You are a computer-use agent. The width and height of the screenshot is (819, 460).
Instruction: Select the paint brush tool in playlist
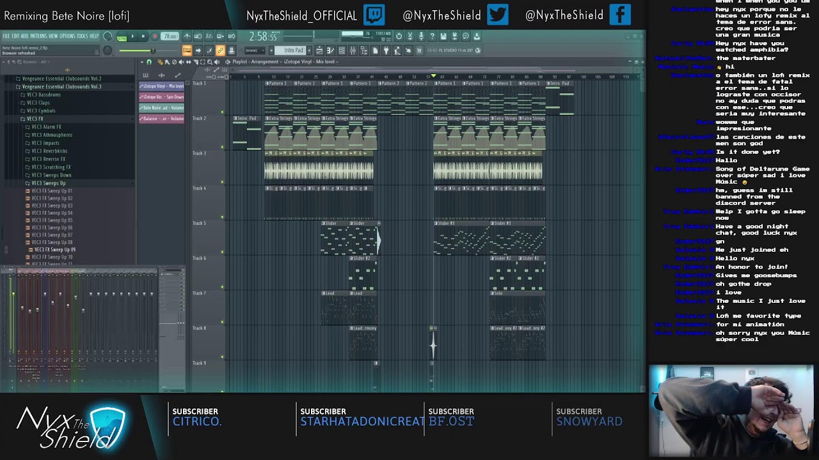point(167,62)
